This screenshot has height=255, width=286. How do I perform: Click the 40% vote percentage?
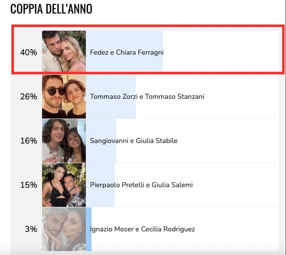click(x=28, y=52)
